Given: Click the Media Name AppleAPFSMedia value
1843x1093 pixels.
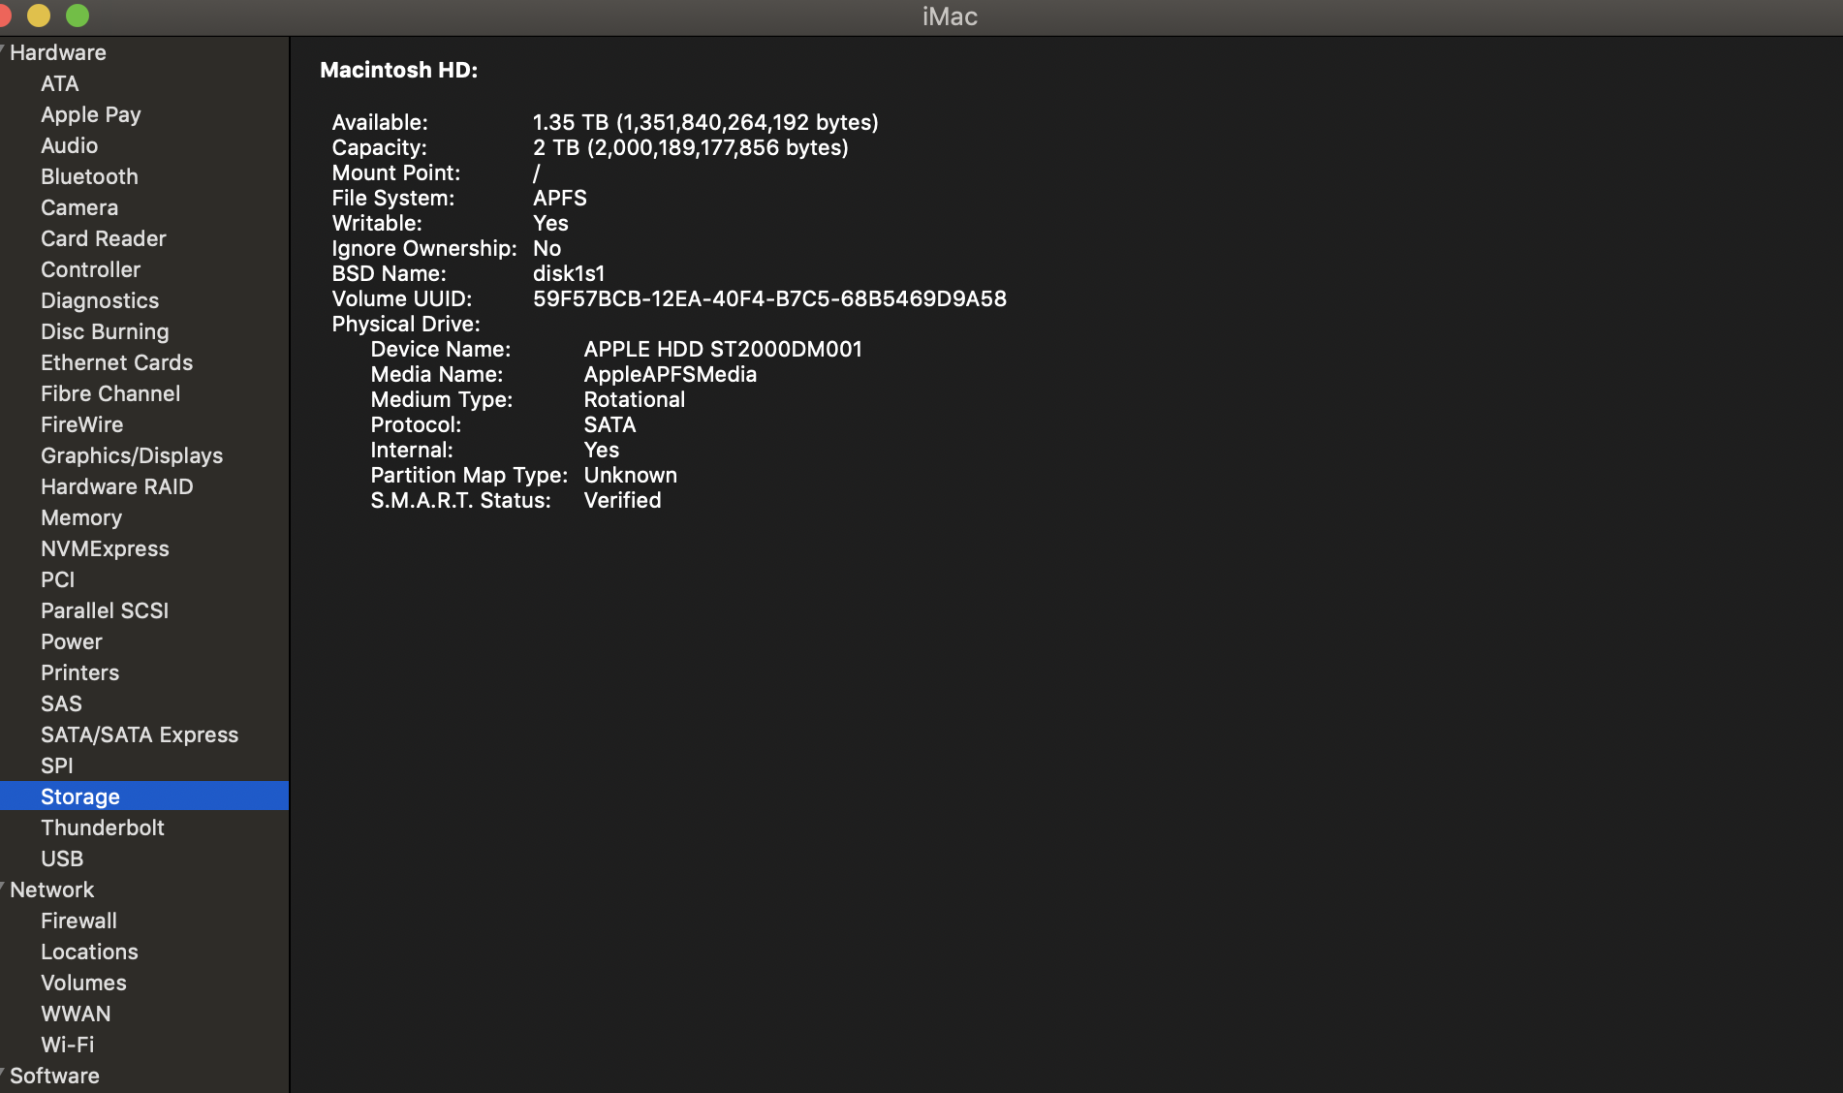Looking at the screenshot, I should [x=670, y=374].
